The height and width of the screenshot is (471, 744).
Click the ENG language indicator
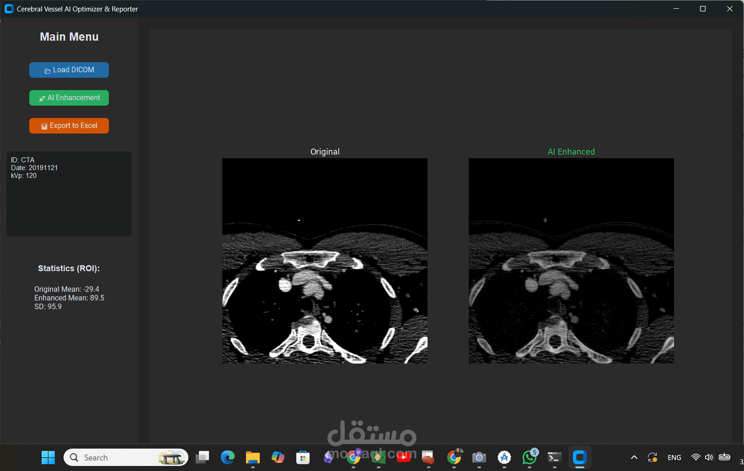[674, 457]
